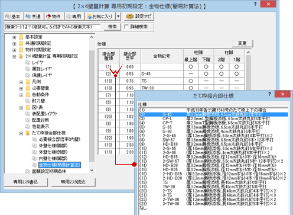Click the help button in the main window
The image size is (293, 215).
click(x=255, y=4)
